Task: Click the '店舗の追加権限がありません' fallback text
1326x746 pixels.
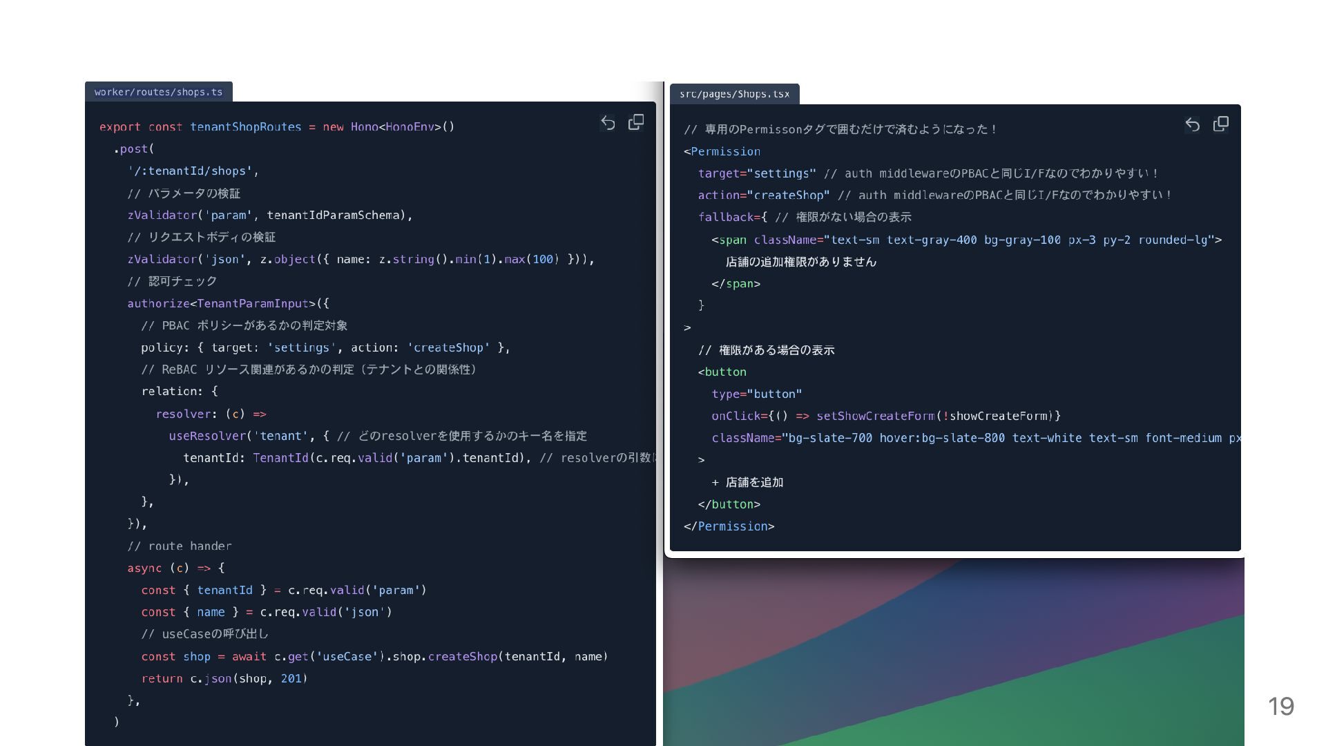Action: pos(801,262)
